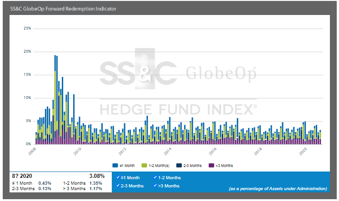The width and height of the screenshot is (339, 201).
Task: Click the '2-3 Months' legend label
Action: click(193, 166)
